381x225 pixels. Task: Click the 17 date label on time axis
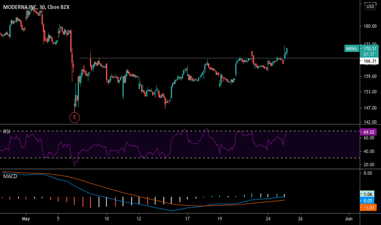click(187, 219)
